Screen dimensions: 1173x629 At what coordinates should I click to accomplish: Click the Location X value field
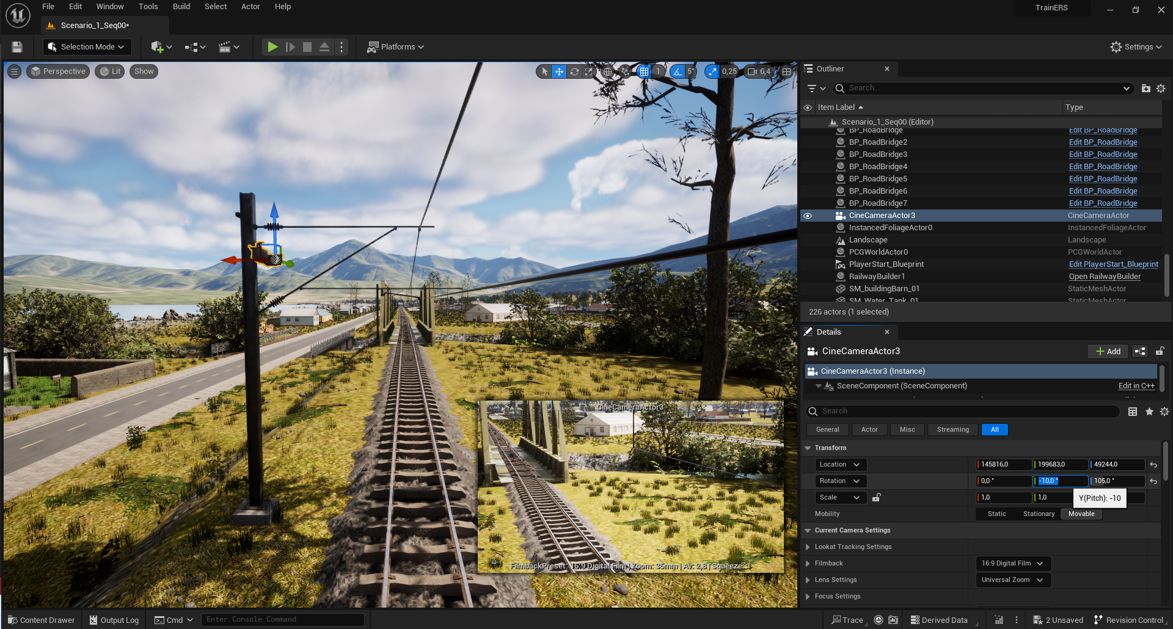[x=1004, y=465]
